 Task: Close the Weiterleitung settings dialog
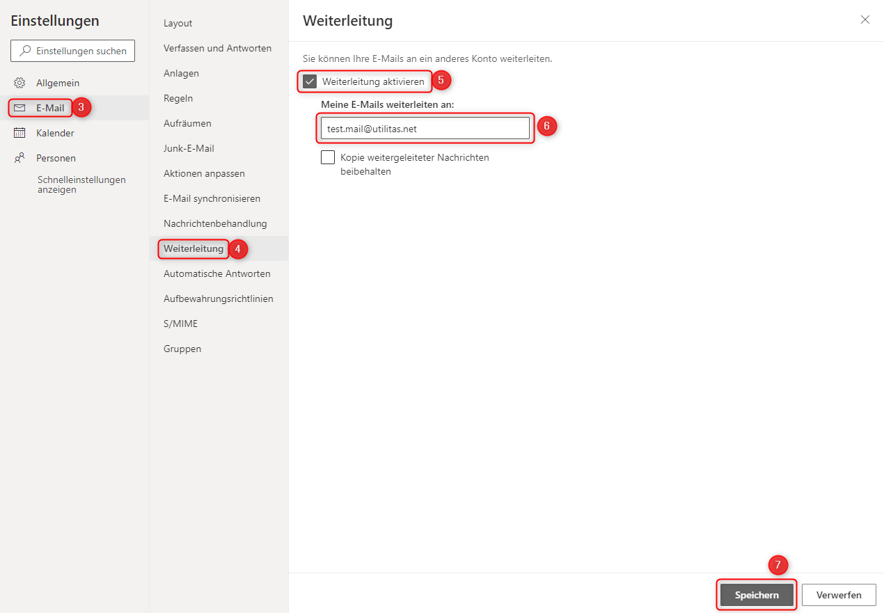pos(865,19)
